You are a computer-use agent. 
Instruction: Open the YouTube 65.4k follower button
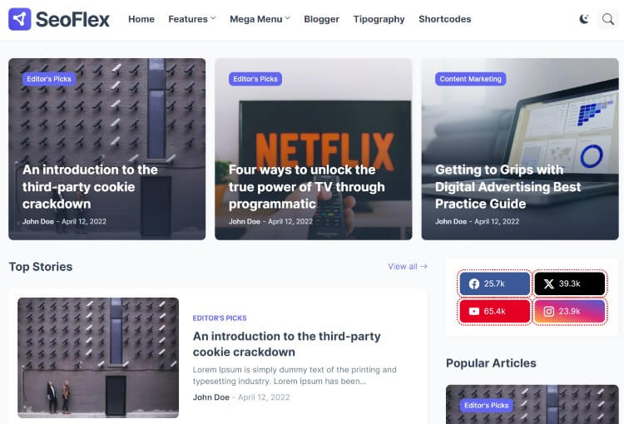[x=494, y=312]
